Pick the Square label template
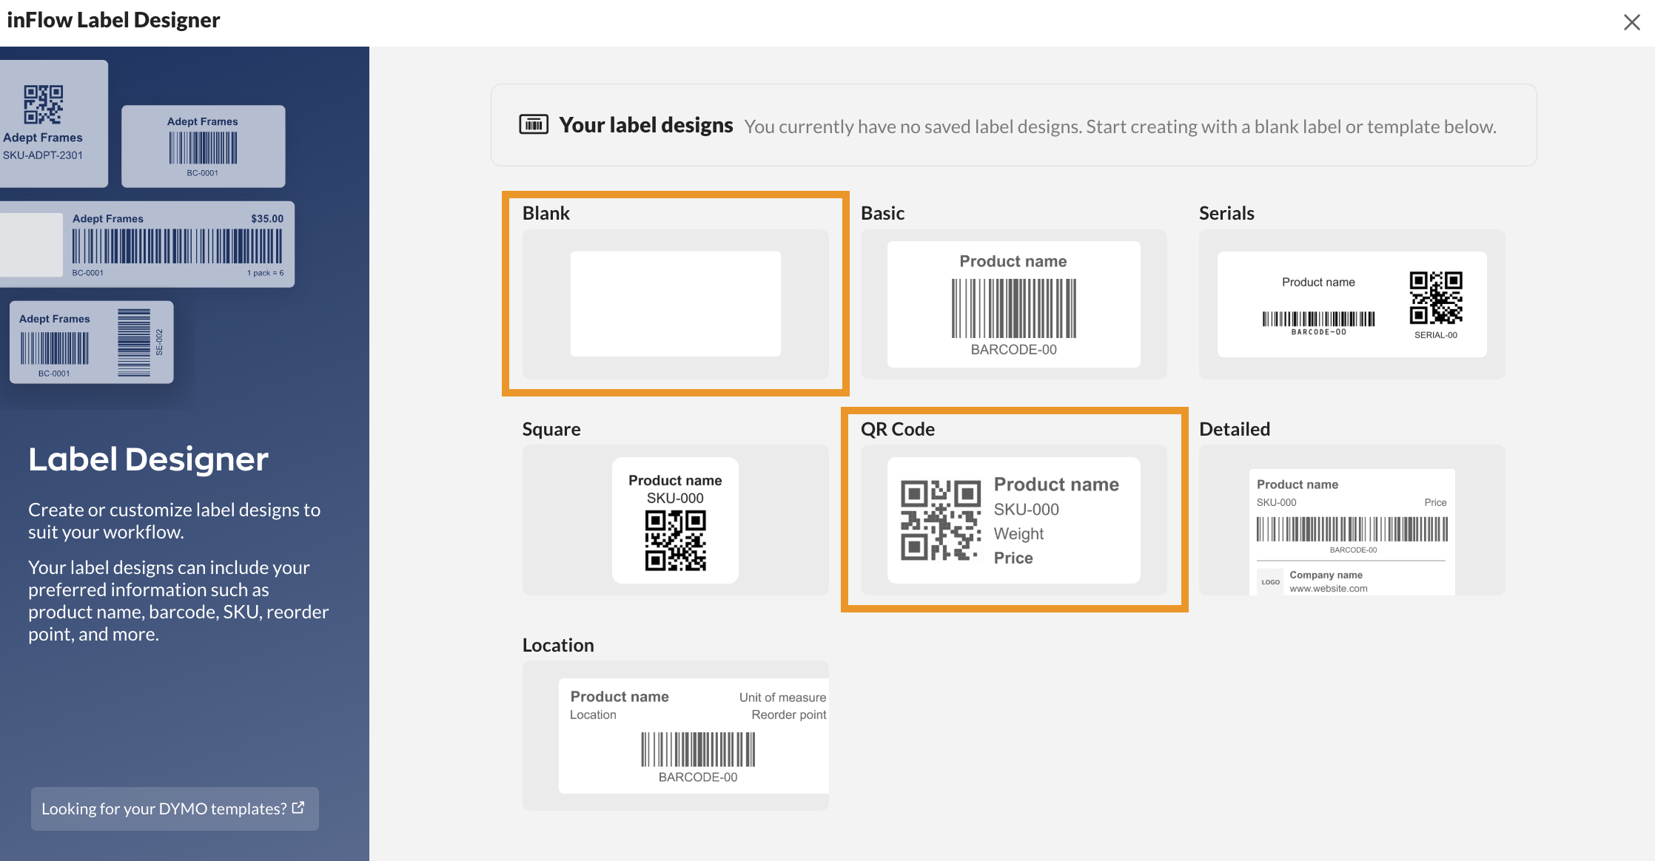The width and height of the screenshot is (1655, 861). pos(675,520)
